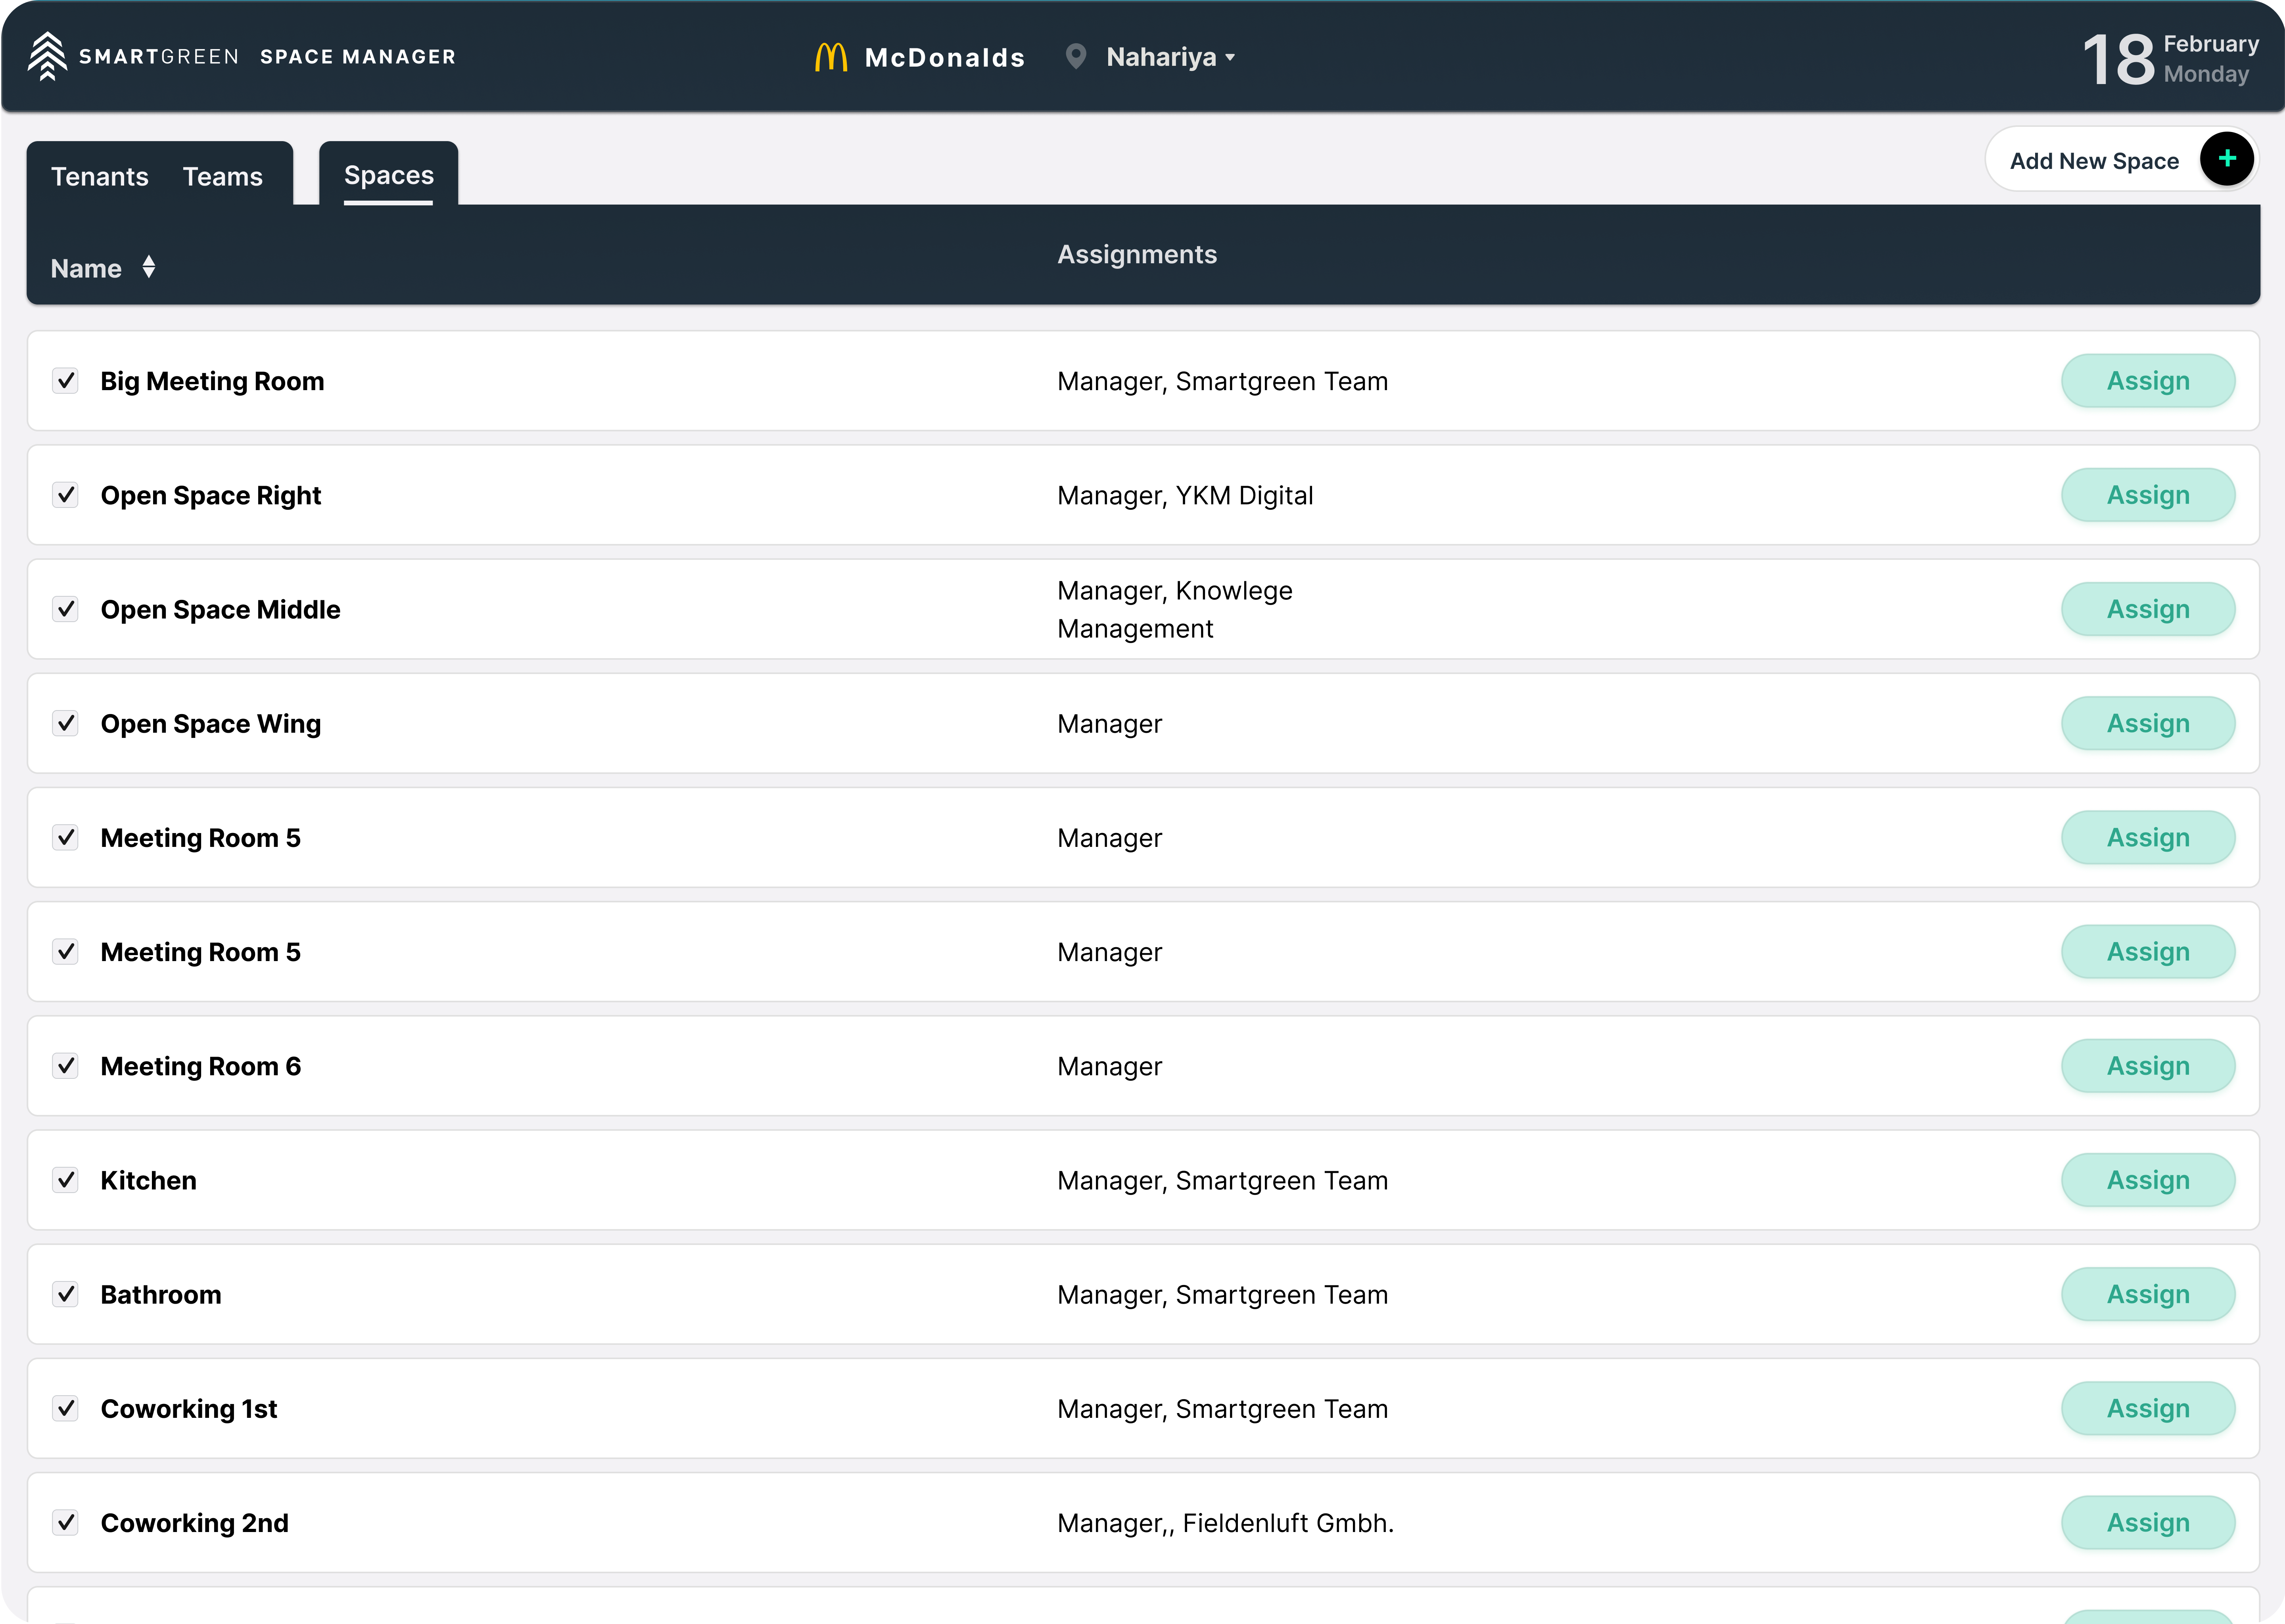
Task: Click the McDonalds golden arches icon
Action: click(x=831, y=57)
